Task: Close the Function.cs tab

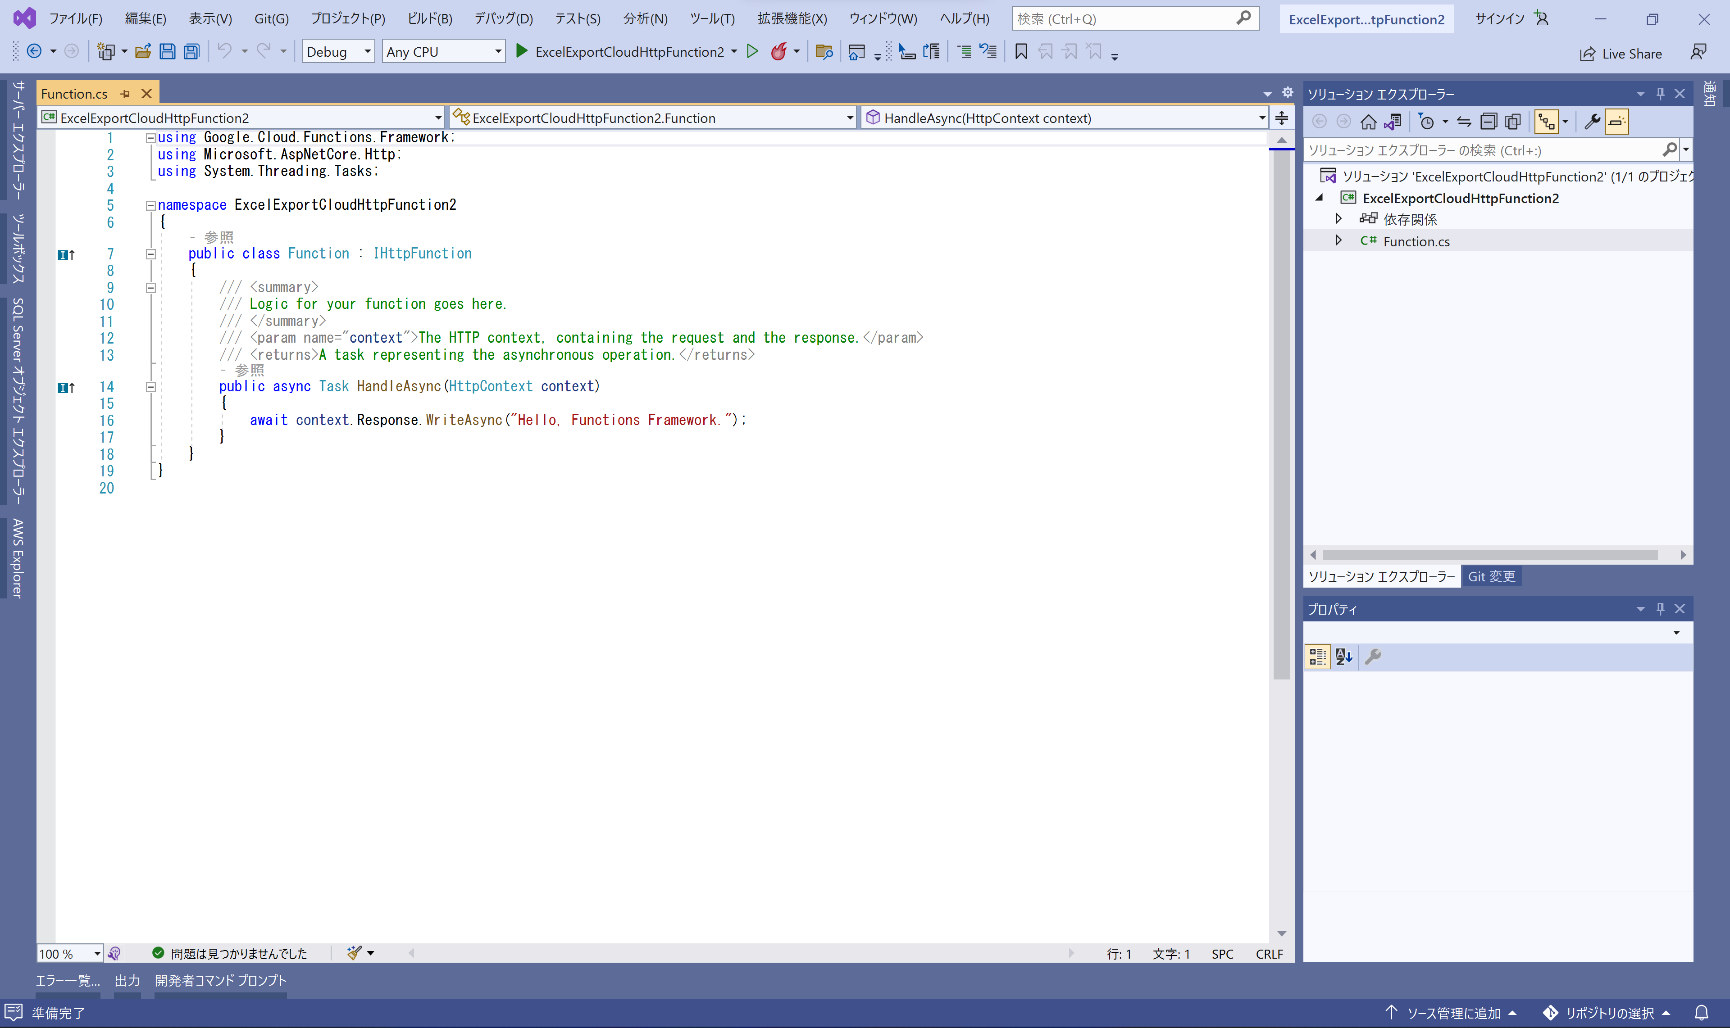Action: [x=146, y=94]
